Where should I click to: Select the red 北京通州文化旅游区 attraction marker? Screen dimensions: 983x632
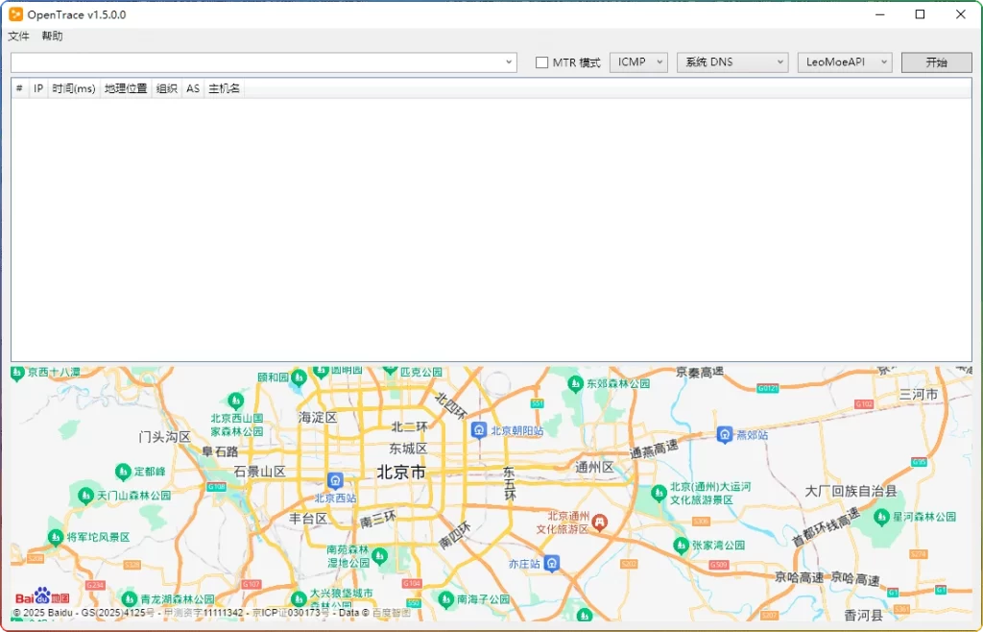point(600,523)
